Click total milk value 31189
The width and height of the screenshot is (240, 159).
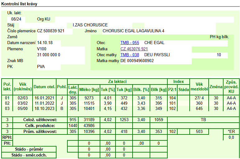89,120
